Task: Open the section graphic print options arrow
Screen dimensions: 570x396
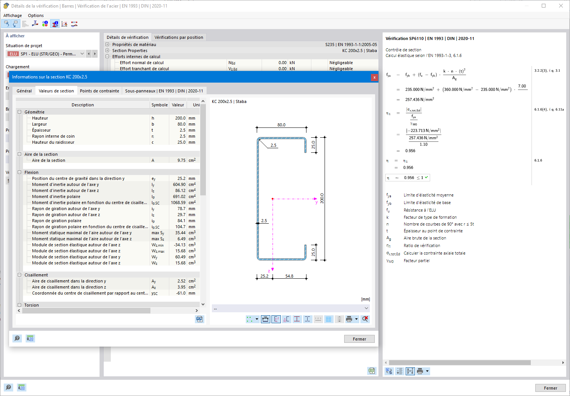Action: tap(356, 319)
